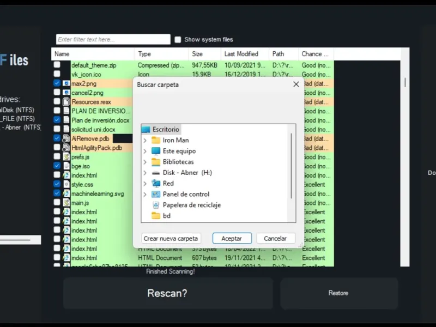Click the max2.png image file icon

click(66, 83)
